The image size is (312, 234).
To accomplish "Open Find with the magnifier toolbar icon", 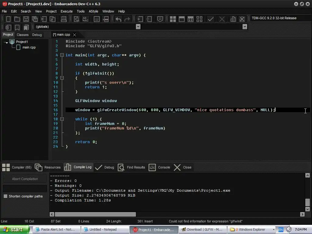I will (x=76, y=19).
